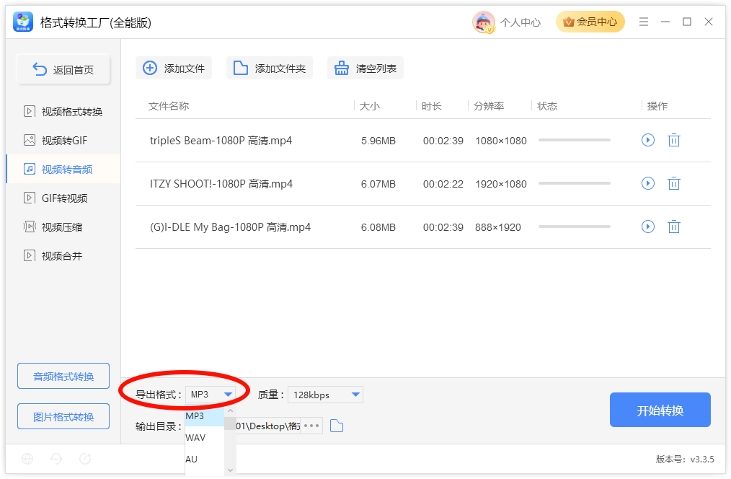Click the tripleS Beam progress bar
Screen dimensions: 731x479
(575, 140)
